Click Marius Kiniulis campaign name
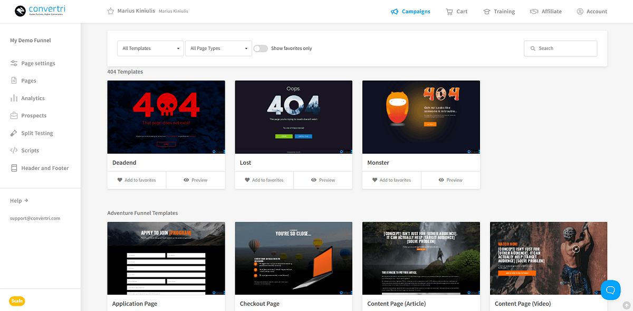The height and width of the screenshot is (311, 633). click(136, 11)
